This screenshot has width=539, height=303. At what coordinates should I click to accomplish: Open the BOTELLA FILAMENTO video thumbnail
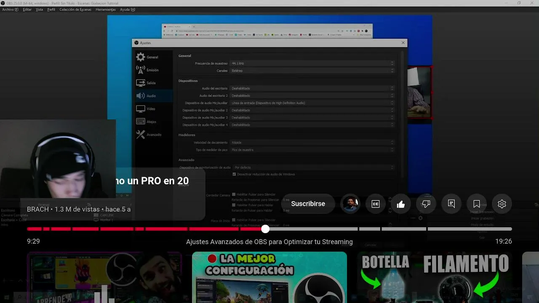pyautogui.click(x=435, y=277)
